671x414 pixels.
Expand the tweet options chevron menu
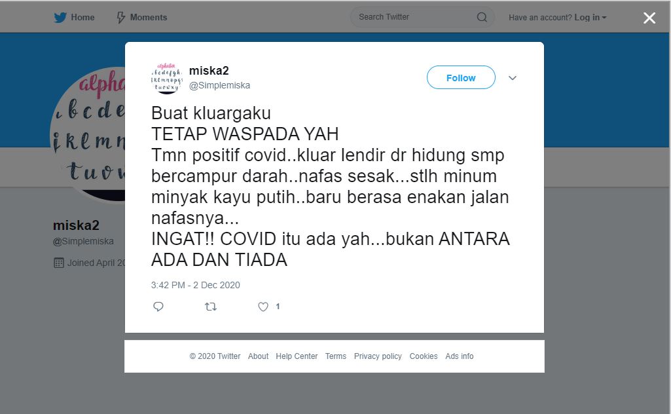pos(512,78)
